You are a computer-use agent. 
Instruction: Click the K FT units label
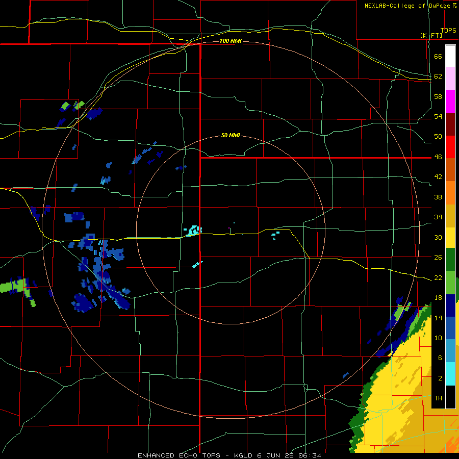(431, 35)
